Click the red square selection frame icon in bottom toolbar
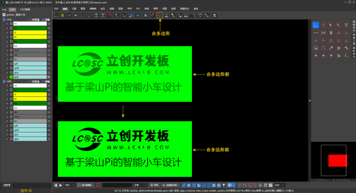Viewport: 356px width, 193px height. 98,185
